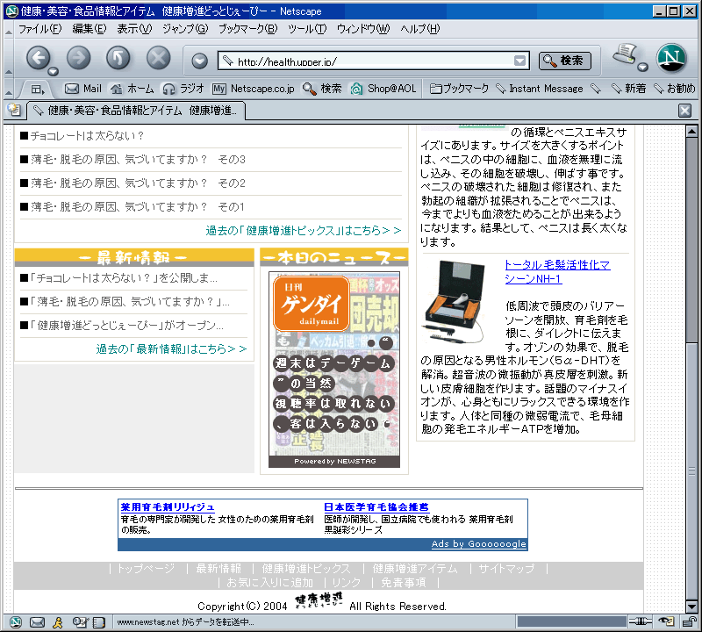
Task: Click Ads by Goooooogle link
Action: pos(478,543)
